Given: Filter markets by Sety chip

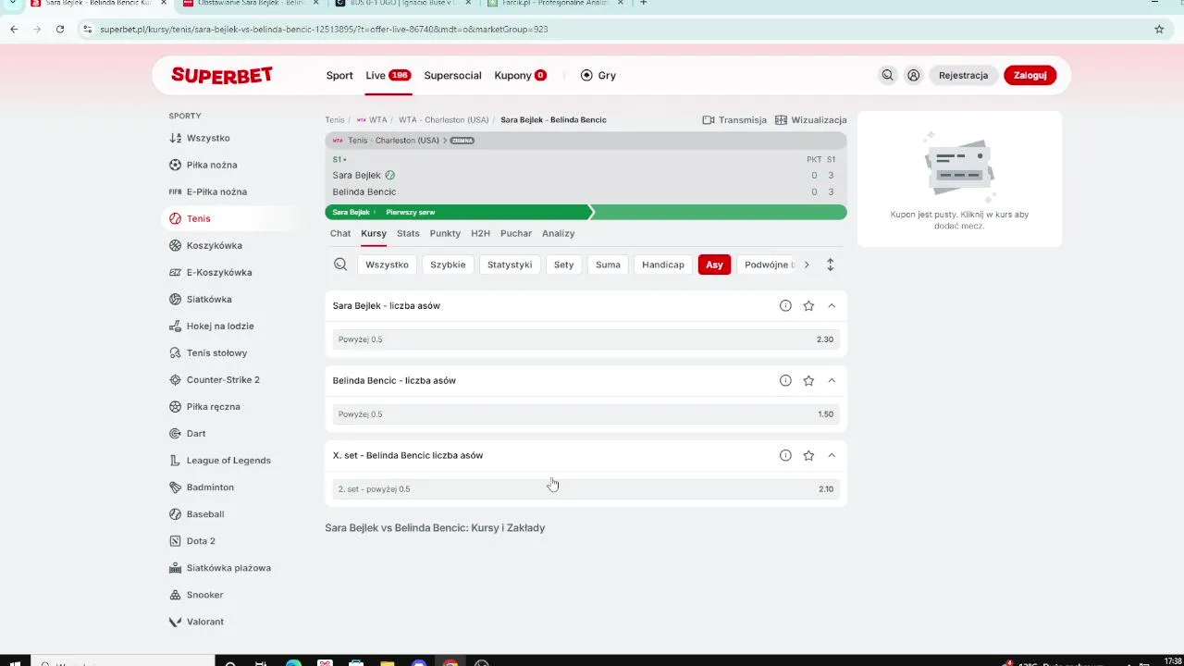Looking at the screenshot, I should coord(564,265).
